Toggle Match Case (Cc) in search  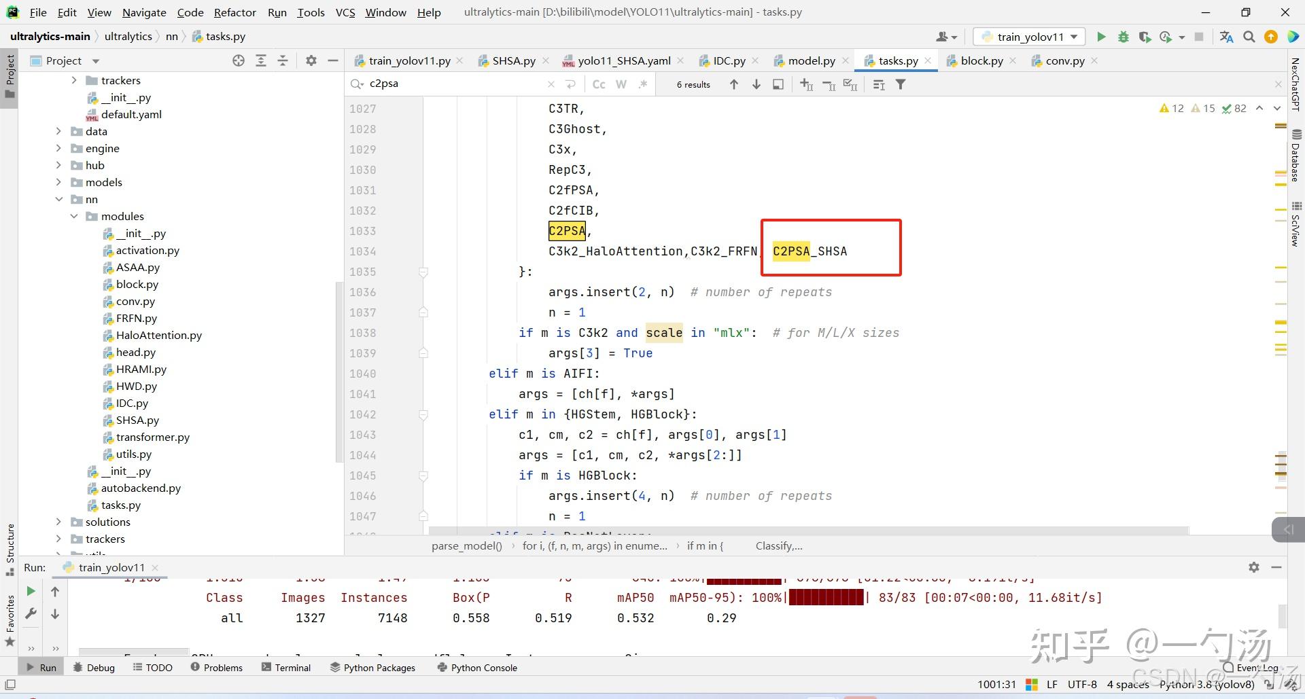click(599, 84)
